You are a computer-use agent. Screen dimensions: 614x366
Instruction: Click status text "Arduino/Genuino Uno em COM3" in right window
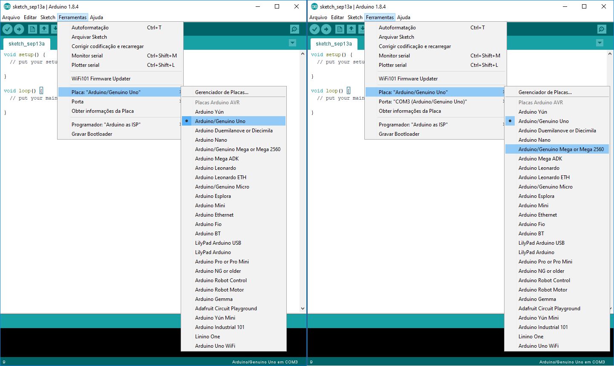[x=572, y=362]
